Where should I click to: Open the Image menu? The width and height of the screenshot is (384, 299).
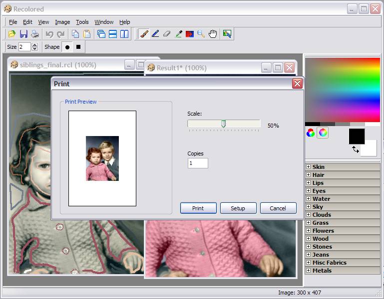point(62,22)
